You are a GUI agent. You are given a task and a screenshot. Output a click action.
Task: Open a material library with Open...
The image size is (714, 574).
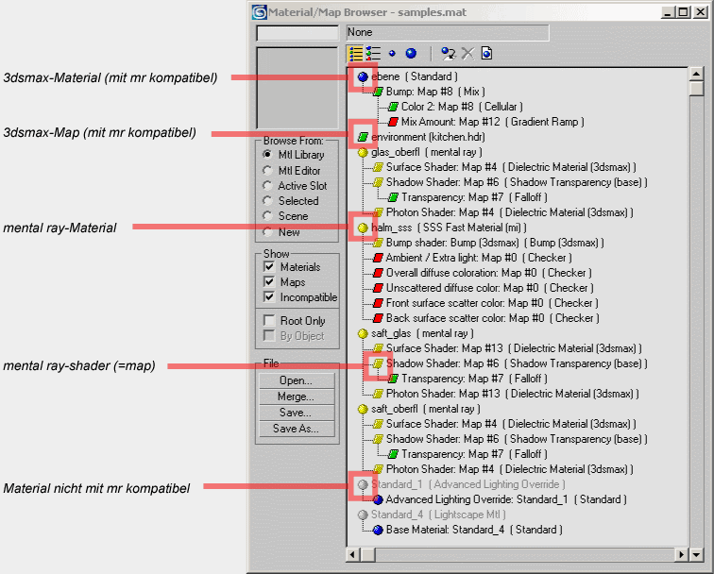coord(297,380)
